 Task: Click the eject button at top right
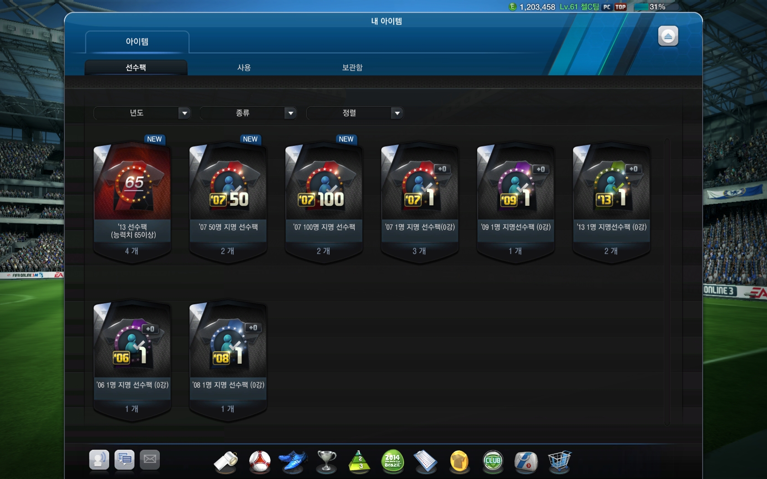coord(668,36)
